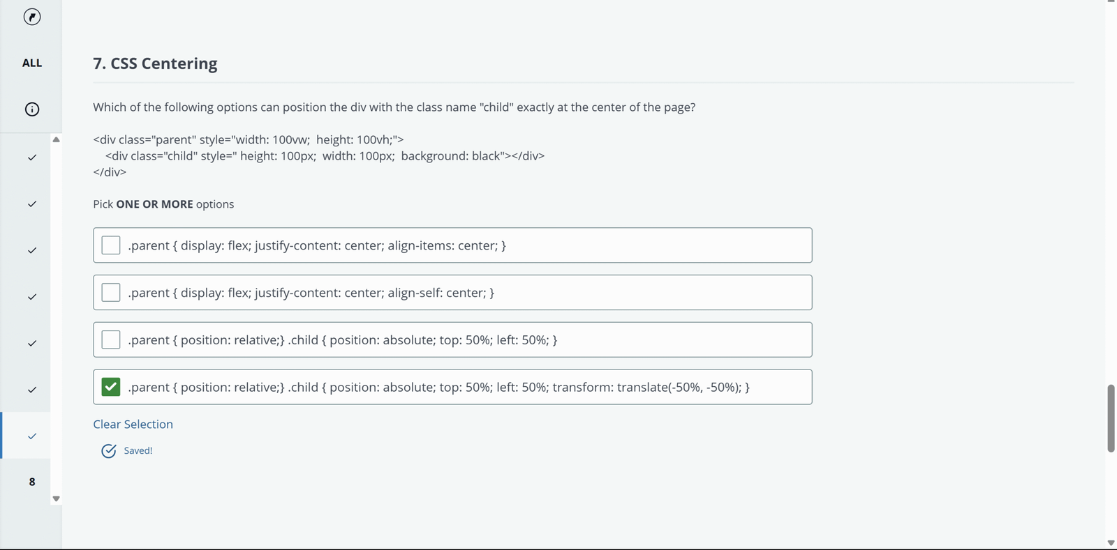Open the info icon in sidebar
The height and width of the screenshot is (550, 1117).
click(x=32, y=109)
